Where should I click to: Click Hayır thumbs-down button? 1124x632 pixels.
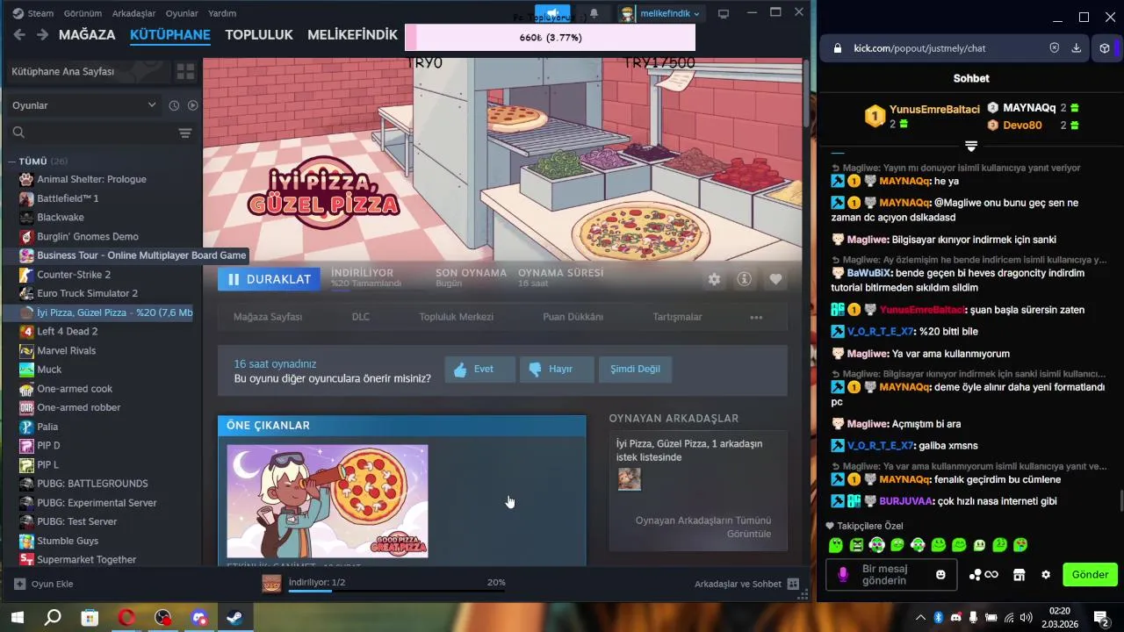click(557, 370)
